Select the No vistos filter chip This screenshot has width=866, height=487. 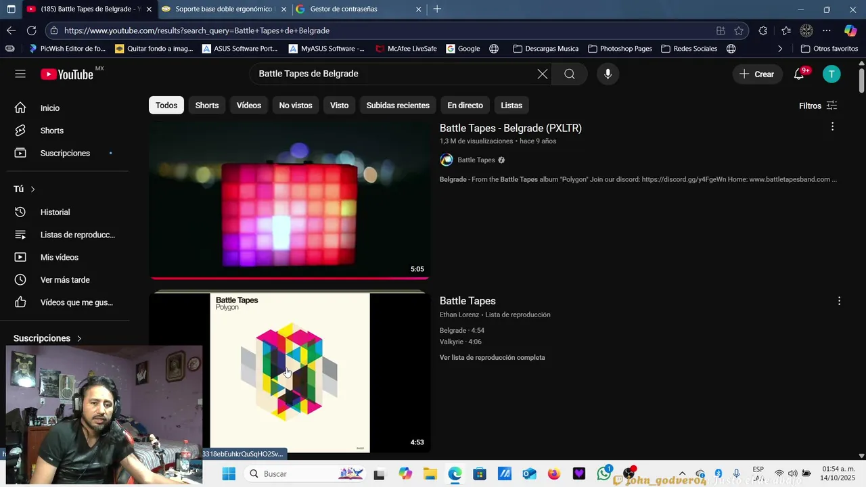(x=296, y=106)
